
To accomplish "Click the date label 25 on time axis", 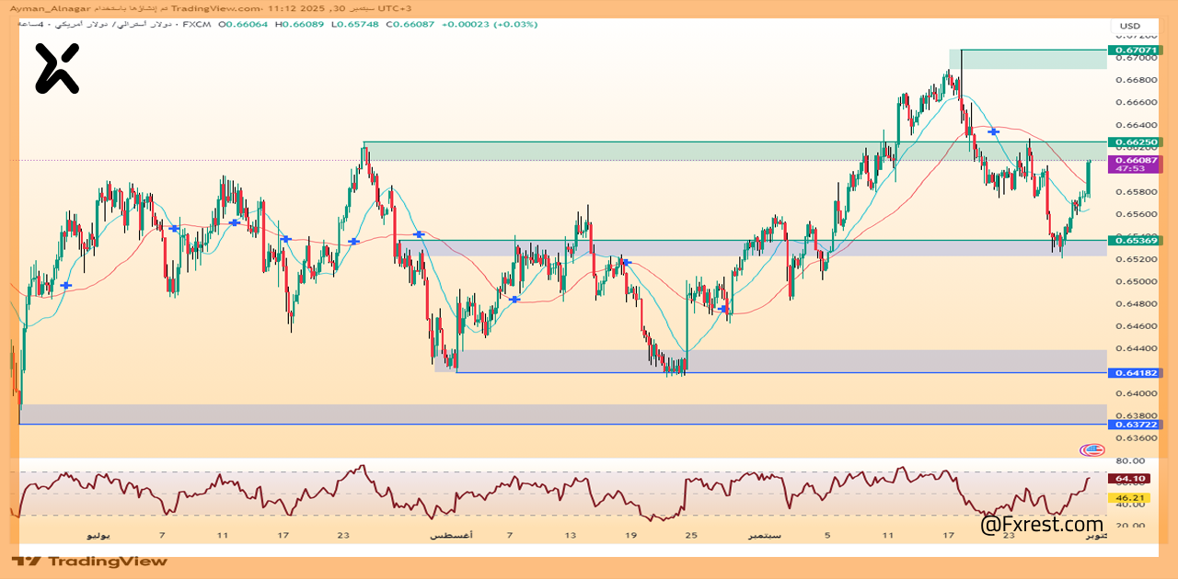I will pos(691,535).
